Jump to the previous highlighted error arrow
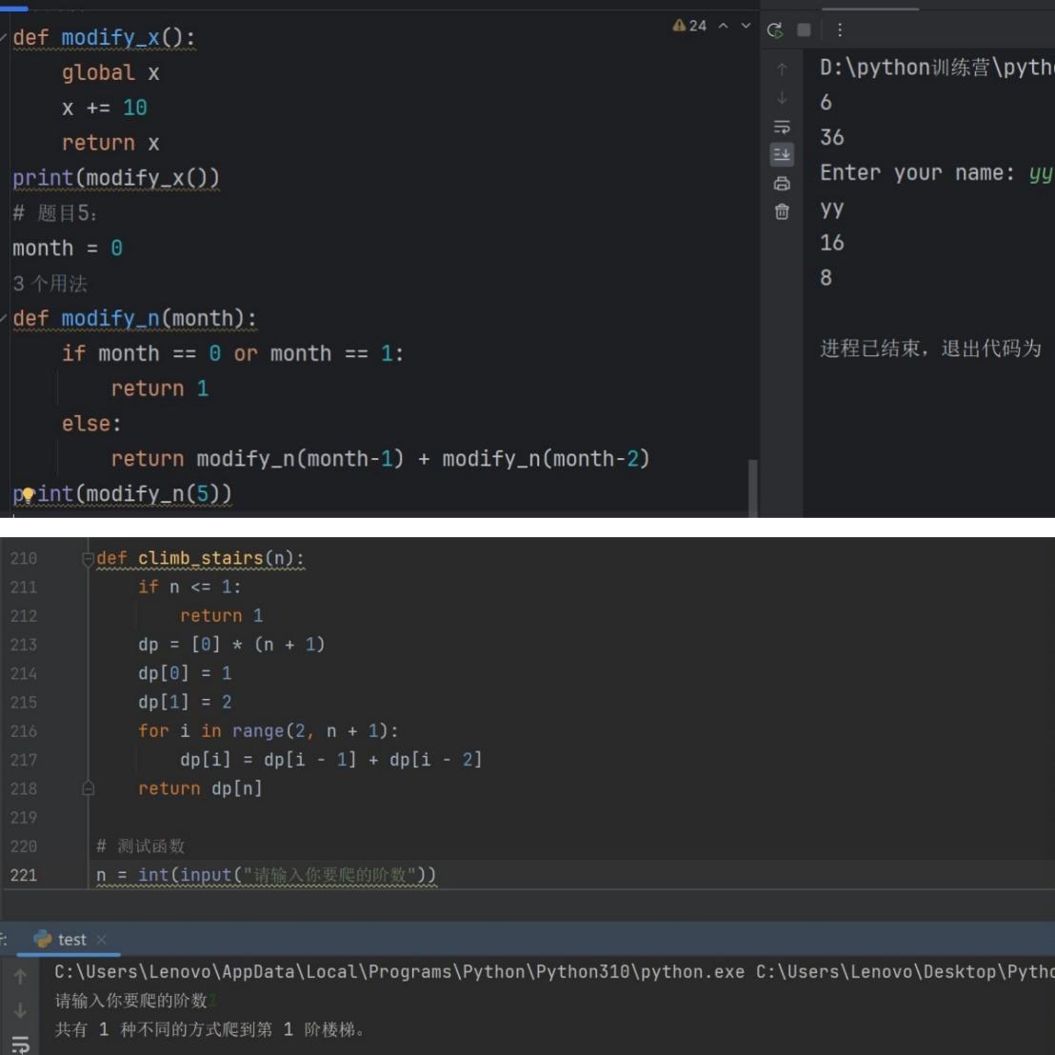The width and height of the screenshot is (1055, 1055). [x=724, y=26]
